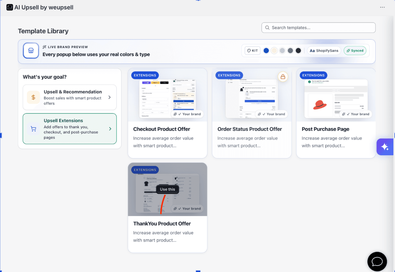Open the AI sparkle assistant button
Image resolution: width=395 pixels, height=272 pixels.
point(385,147)
